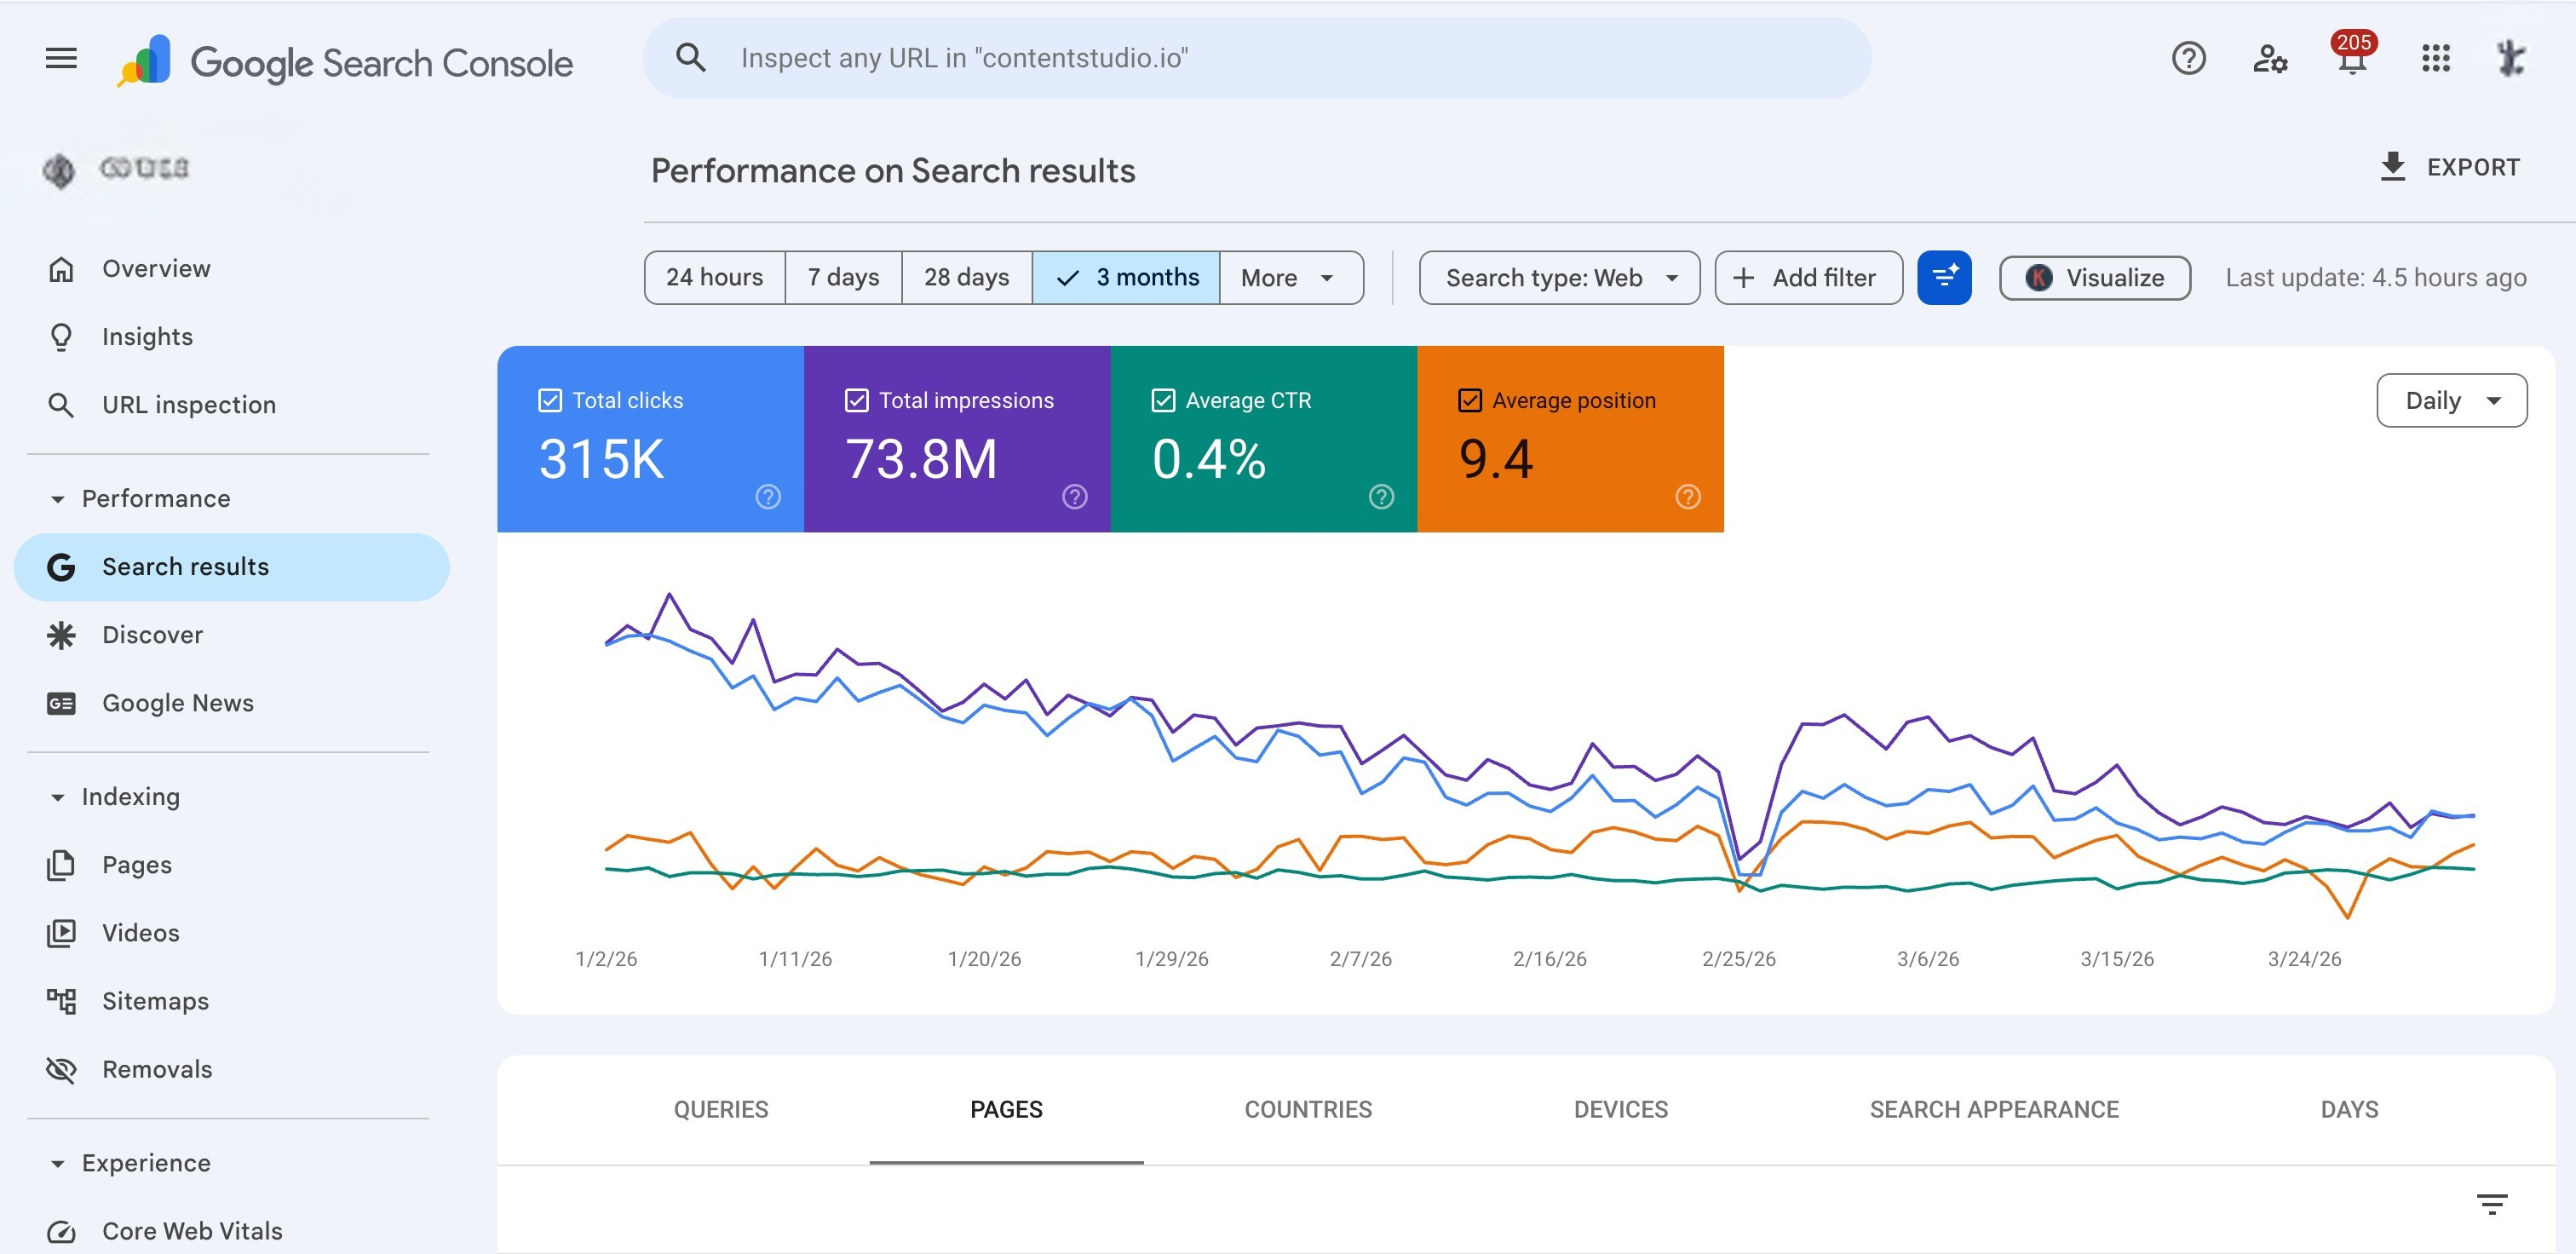Click the help question mark icon
This screenshot has width=2576, height=1254.
click(2188, 58)
